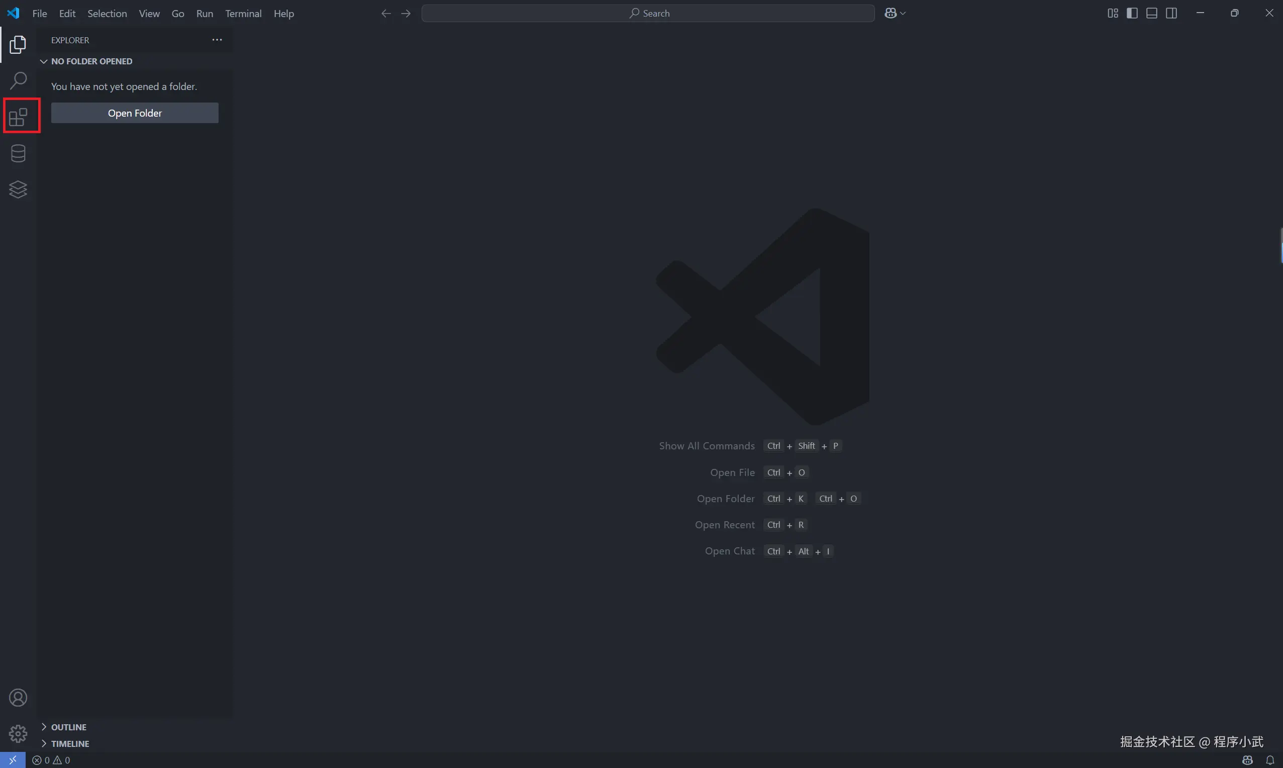Image resolution: width=1283 pixels, height=768 pixels.
Task: Toggle secondary side bar visibility
Action: coord(1171,14)
